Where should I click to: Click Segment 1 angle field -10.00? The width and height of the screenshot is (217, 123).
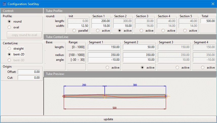[104, 60]
